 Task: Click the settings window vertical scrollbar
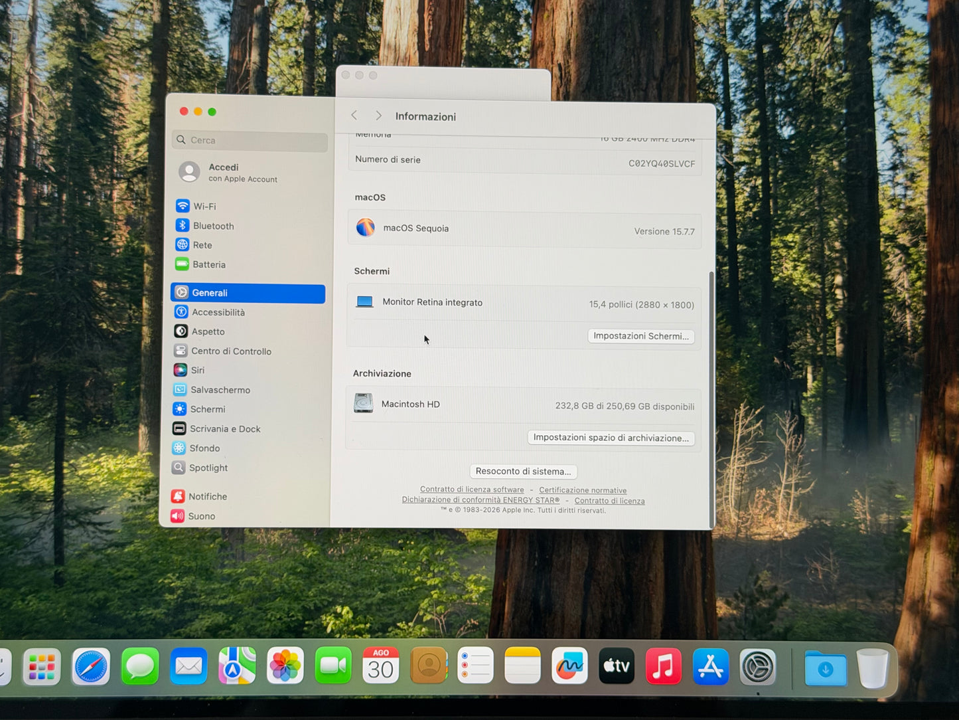(x=711, y=399)
